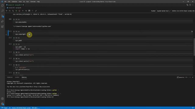
Task: Click the export notebook icon in toolbar
Action: point(36,11)
